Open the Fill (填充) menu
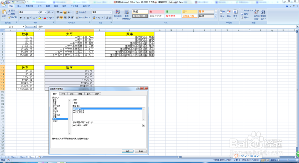 (x=245, y=14)
